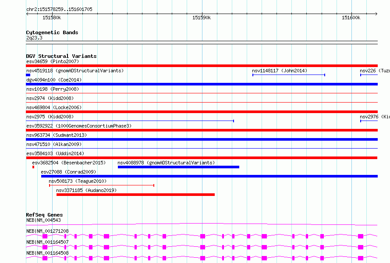Click the 151580k ruler position label
390x263 pixels.
52,18
